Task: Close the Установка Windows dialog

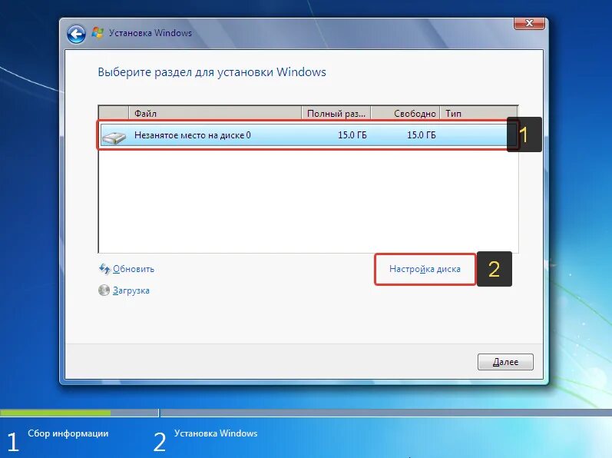Action: 529,23
